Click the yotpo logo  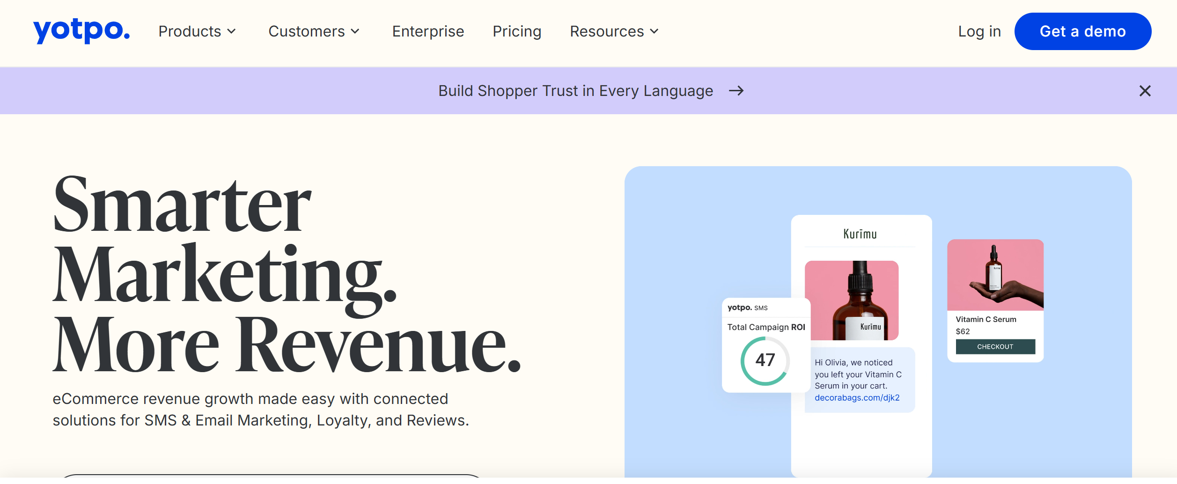click(81, 31)
